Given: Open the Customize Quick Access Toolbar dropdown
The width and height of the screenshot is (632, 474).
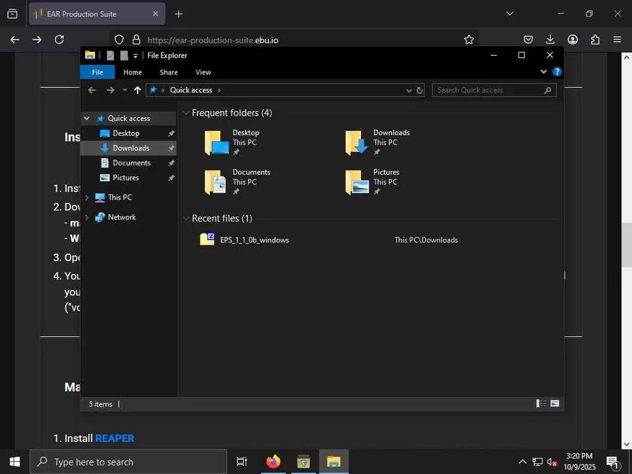Looking at the screenshot, I should point(135,56).
